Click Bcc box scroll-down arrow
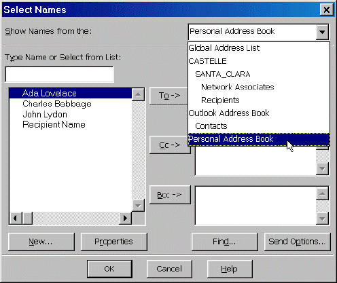 [322, 219]
